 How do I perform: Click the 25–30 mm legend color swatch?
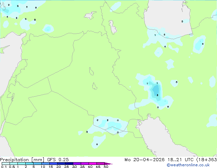click(69, 164)
